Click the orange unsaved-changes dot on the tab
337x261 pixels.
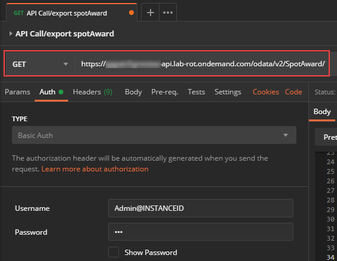tap(131, 13)
